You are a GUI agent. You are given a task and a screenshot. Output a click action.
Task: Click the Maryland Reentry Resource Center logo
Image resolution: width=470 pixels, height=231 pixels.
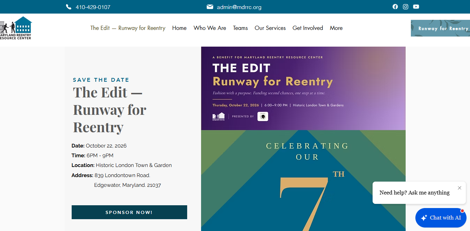tap(16, 28)
